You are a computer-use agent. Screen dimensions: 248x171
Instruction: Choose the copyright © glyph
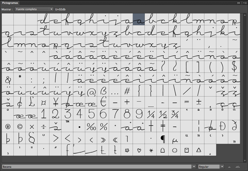click(x=20, y=126)
